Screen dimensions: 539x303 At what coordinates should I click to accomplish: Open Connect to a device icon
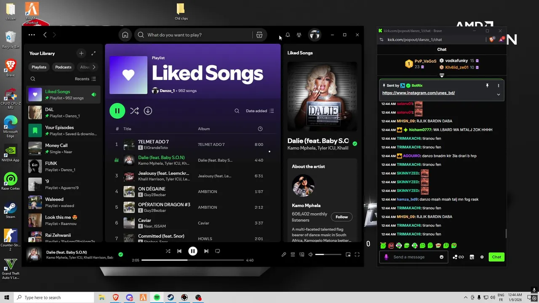(302, 254)
